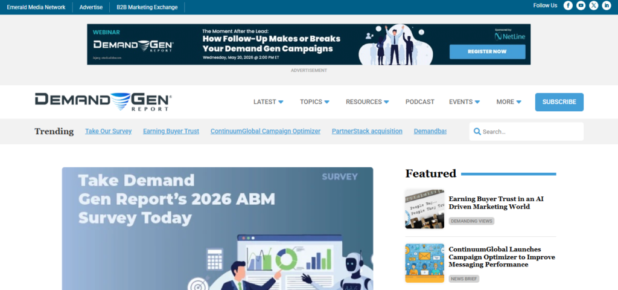Open the MORE menu label
The image size is (618, 290).
(x=505, y=101)
